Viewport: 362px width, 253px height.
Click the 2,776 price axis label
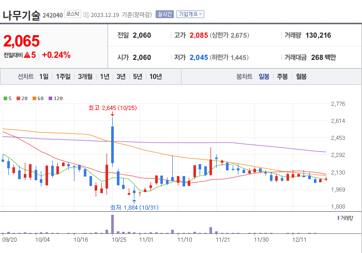point(338,104)
